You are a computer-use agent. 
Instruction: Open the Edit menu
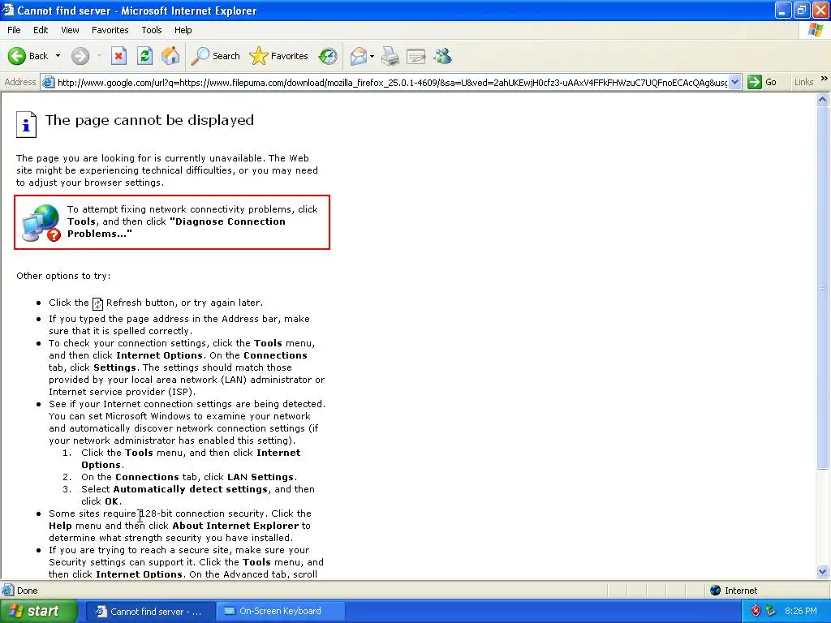coord(41,30)
